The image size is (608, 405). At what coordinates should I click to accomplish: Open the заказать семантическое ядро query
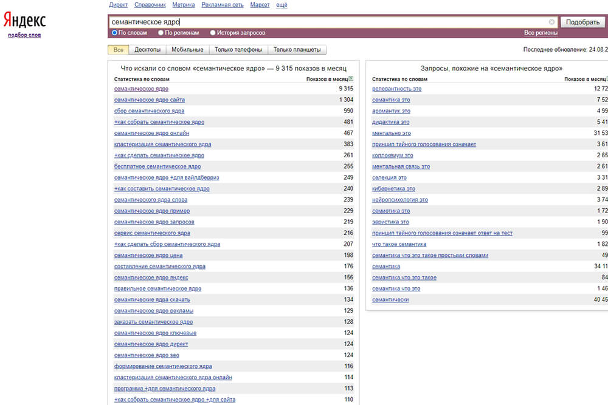tap(153, 322)
